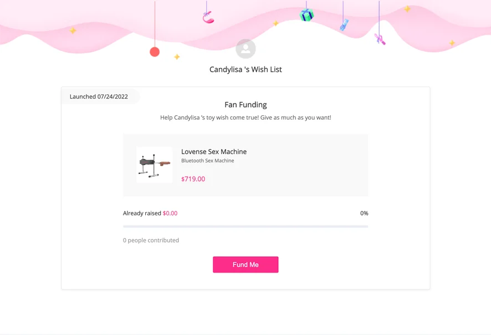Click the Launched 07/24/2022 label

click(99, 97)
